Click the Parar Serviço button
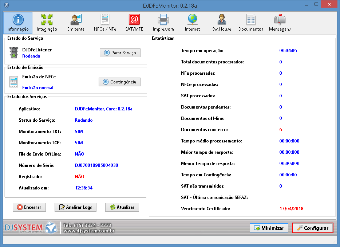This screenshot has height=247, width=340. tap(120, 53)
